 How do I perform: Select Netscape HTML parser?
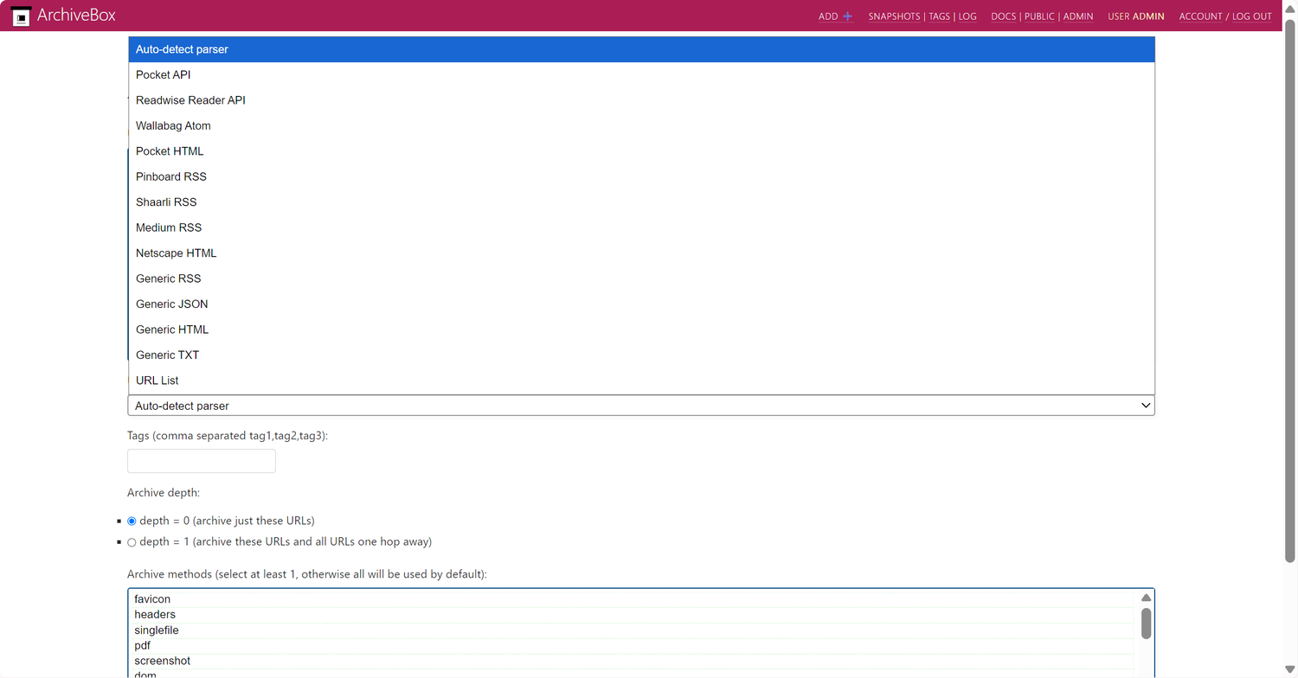[641, 253]
